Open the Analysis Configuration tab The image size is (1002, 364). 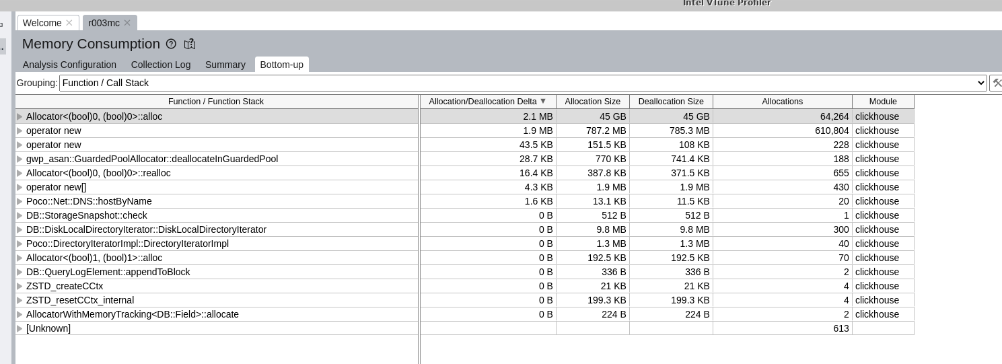coord(69,65)
